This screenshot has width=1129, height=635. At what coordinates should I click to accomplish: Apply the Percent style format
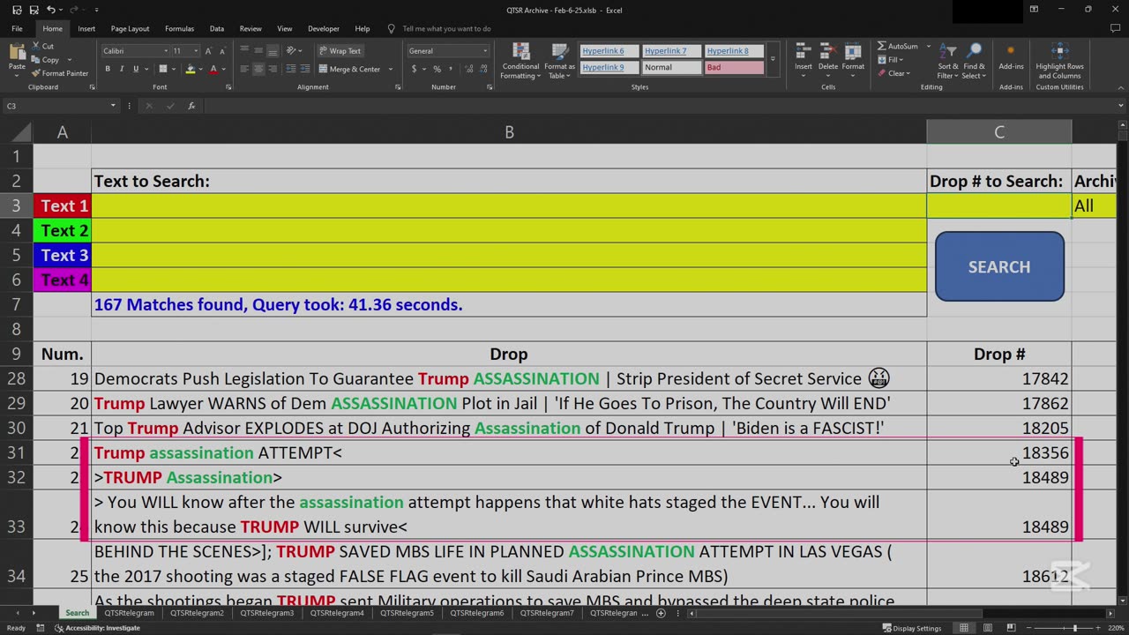[437, 69]
